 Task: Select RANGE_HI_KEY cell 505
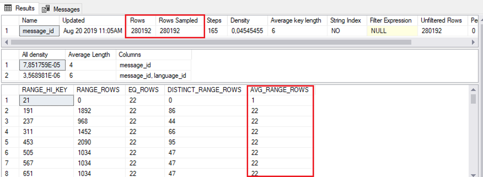point(46,152)
